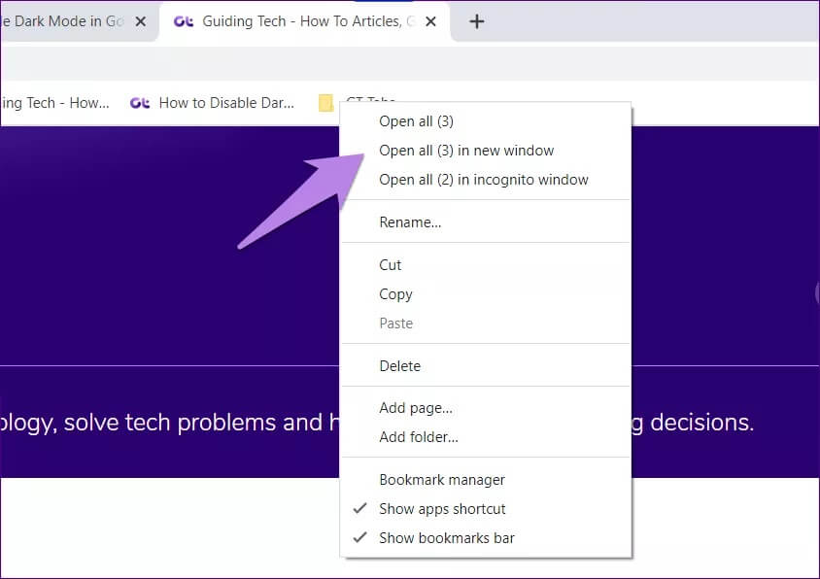The width and height of the screenshot is (820, 579).
Task: Open 'How to Disable Dar...' bookmark
Action: (x=212, y=103)
